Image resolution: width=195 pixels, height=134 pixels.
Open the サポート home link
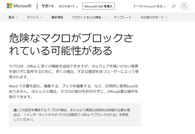[48, 6]
